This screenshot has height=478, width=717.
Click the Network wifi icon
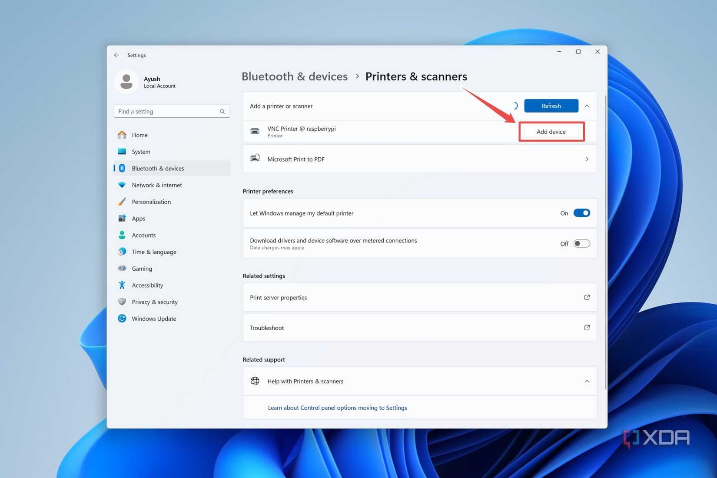122,185
